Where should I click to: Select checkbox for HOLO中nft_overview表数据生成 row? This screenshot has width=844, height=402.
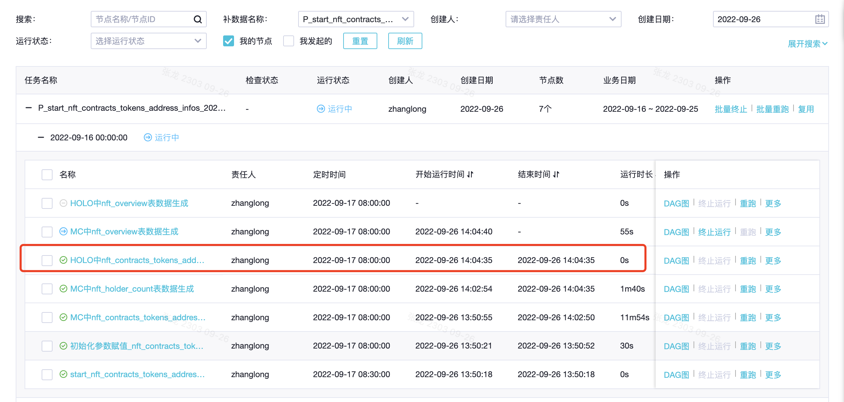click(47, 203)
